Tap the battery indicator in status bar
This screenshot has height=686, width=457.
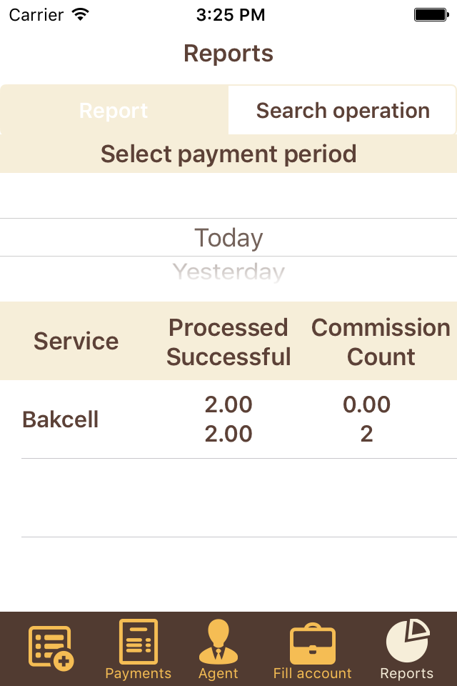(431, 14)
